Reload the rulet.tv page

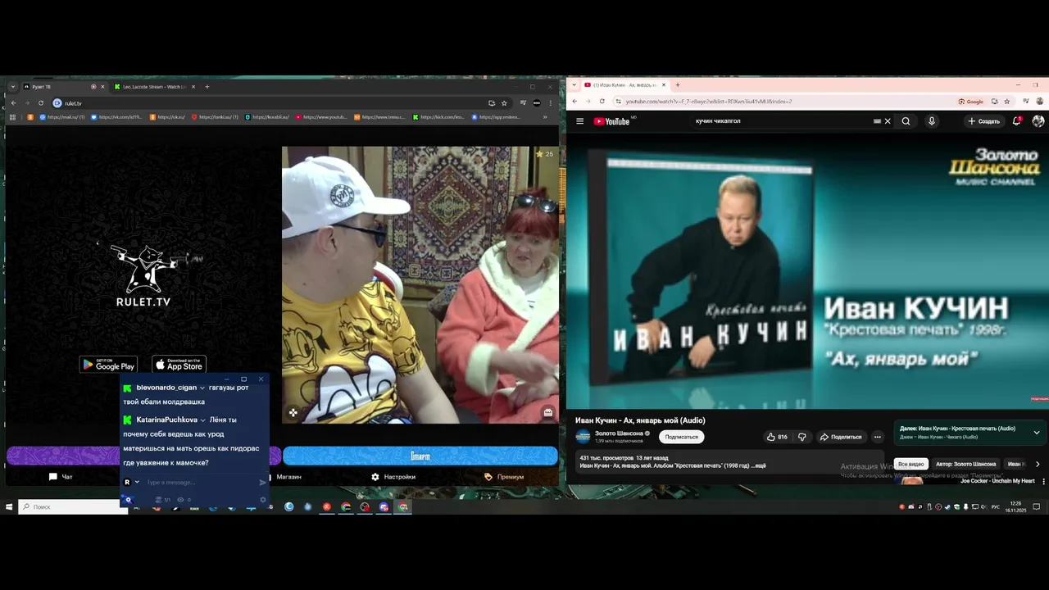point(41,103)
